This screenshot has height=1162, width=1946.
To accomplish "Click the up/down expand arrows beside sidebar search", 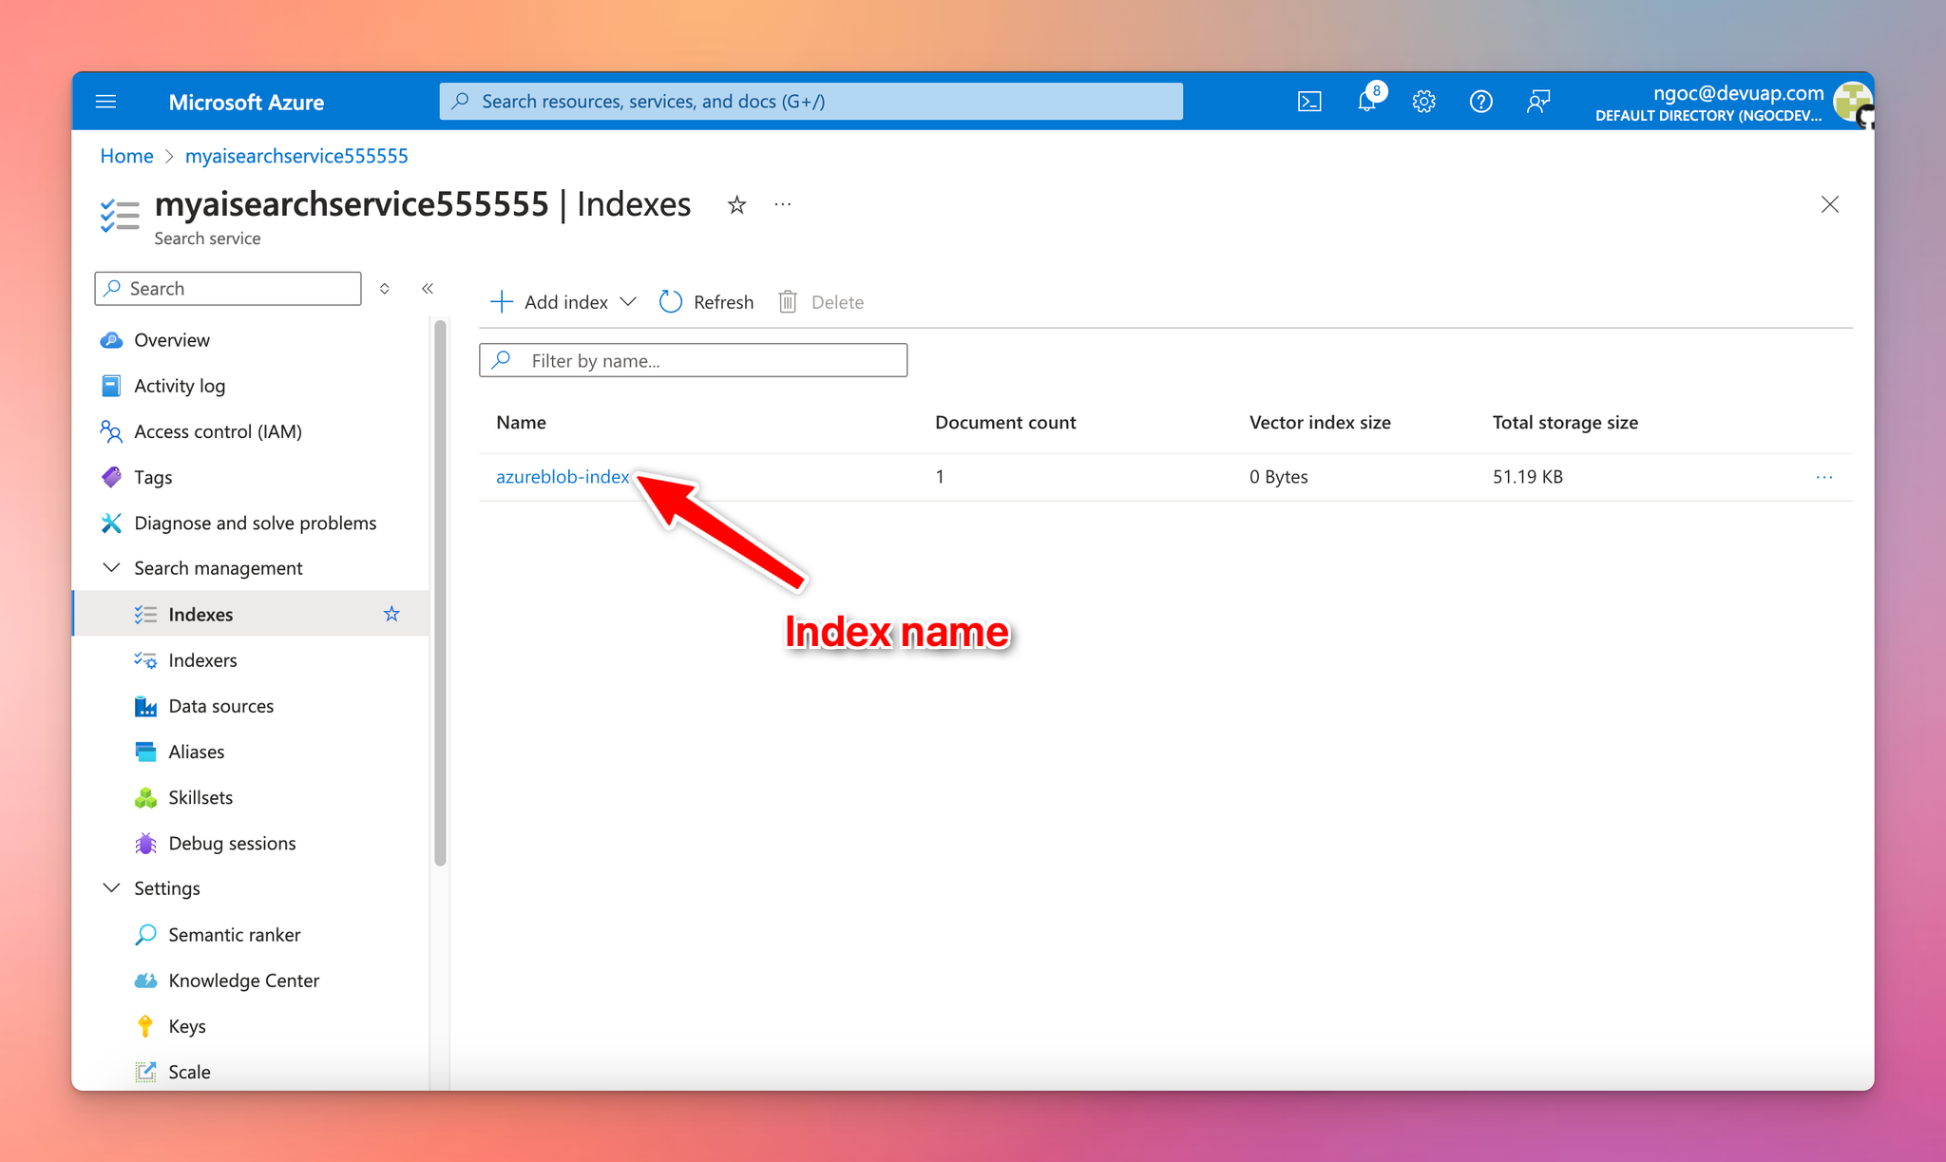I will tap(385, 288).
